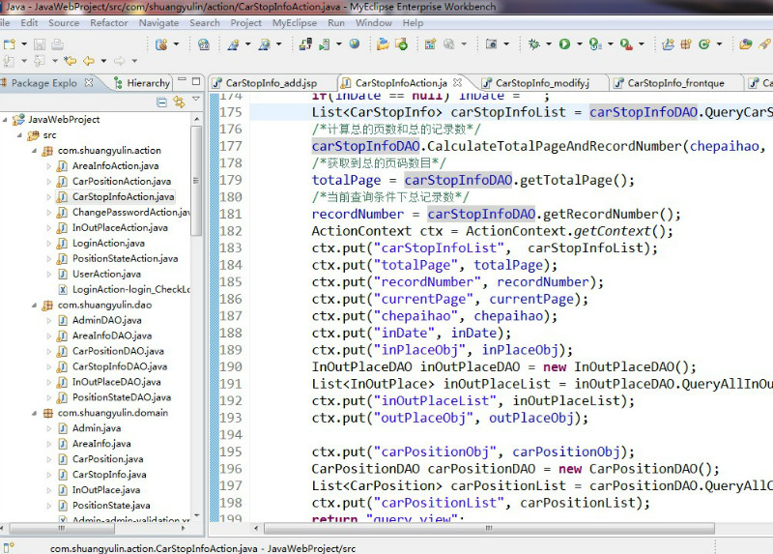Click the web 2.0 browser toolbar icon
773x554 pixels.
click(204, 44)
